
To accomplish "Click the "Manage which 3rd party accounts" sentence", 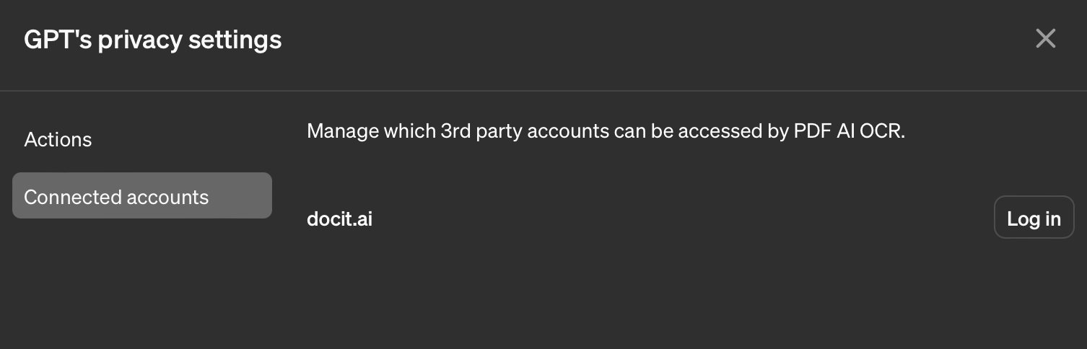I will coord(605,131).
